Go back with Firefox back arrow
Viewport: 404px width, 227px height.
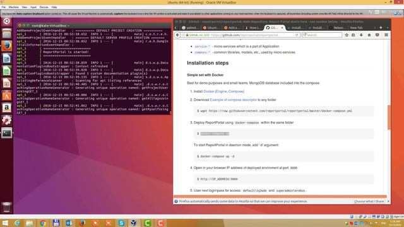pos(177,35)
